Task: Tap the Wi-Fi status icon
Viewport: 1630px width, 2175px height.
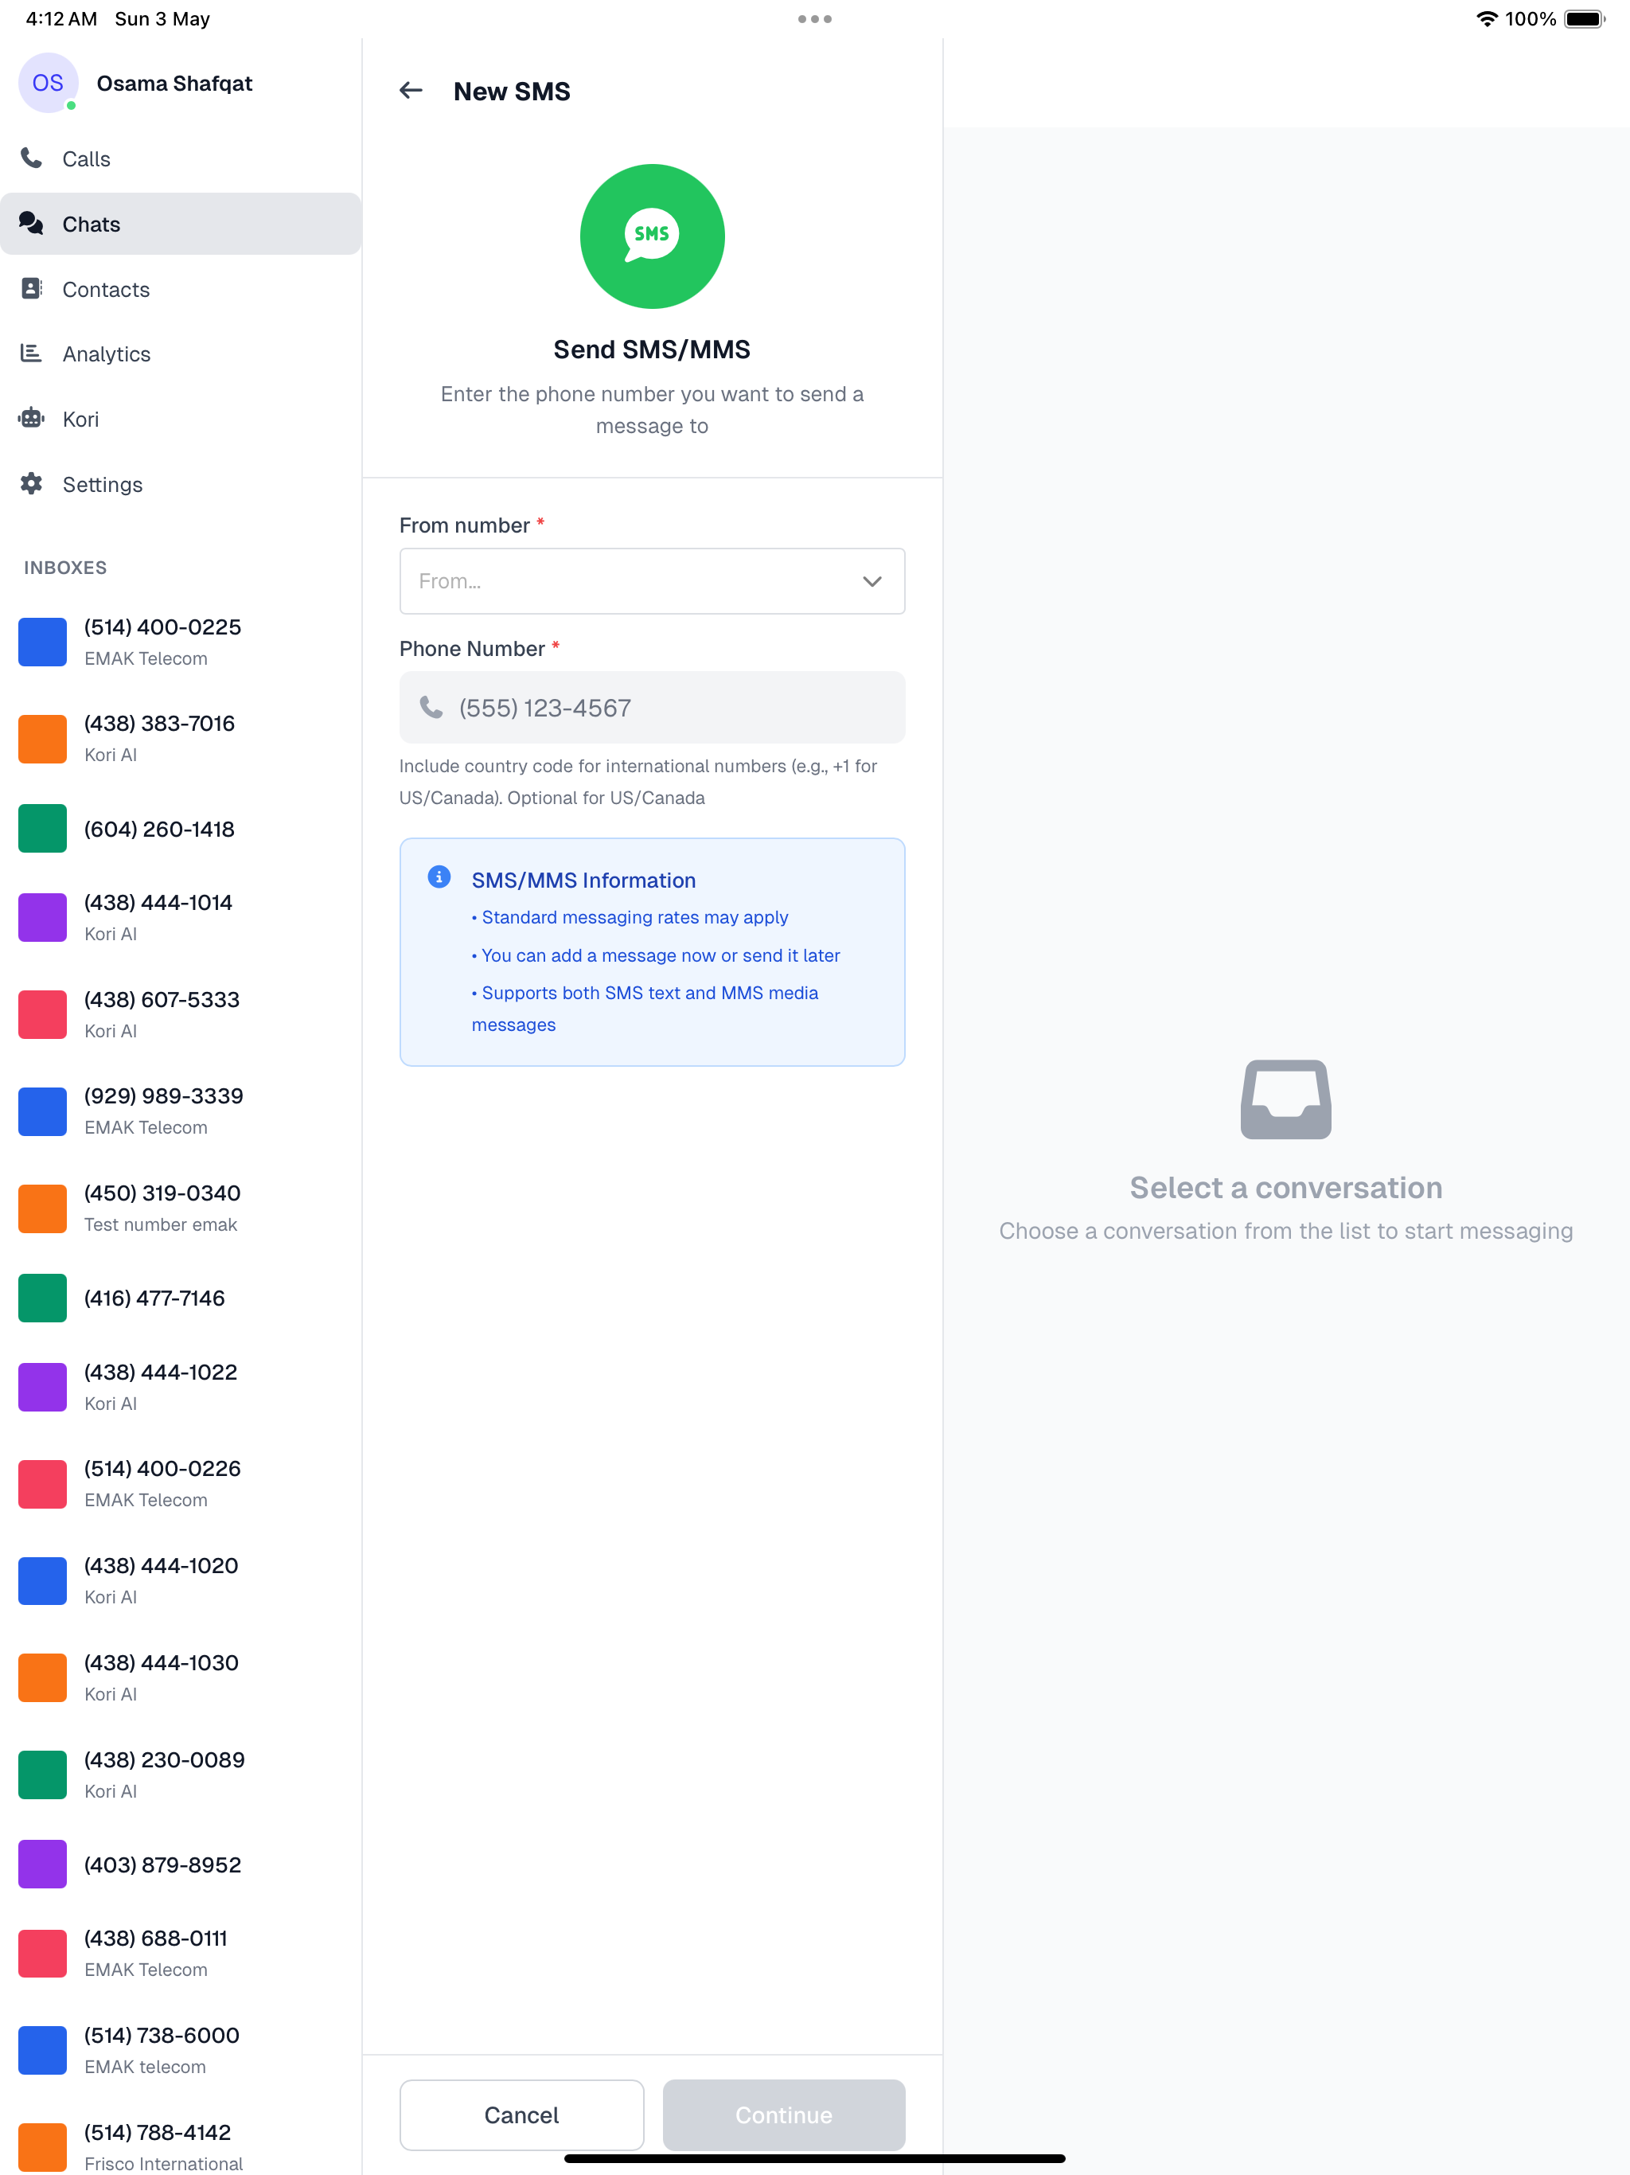Action: coord(1487,18)
